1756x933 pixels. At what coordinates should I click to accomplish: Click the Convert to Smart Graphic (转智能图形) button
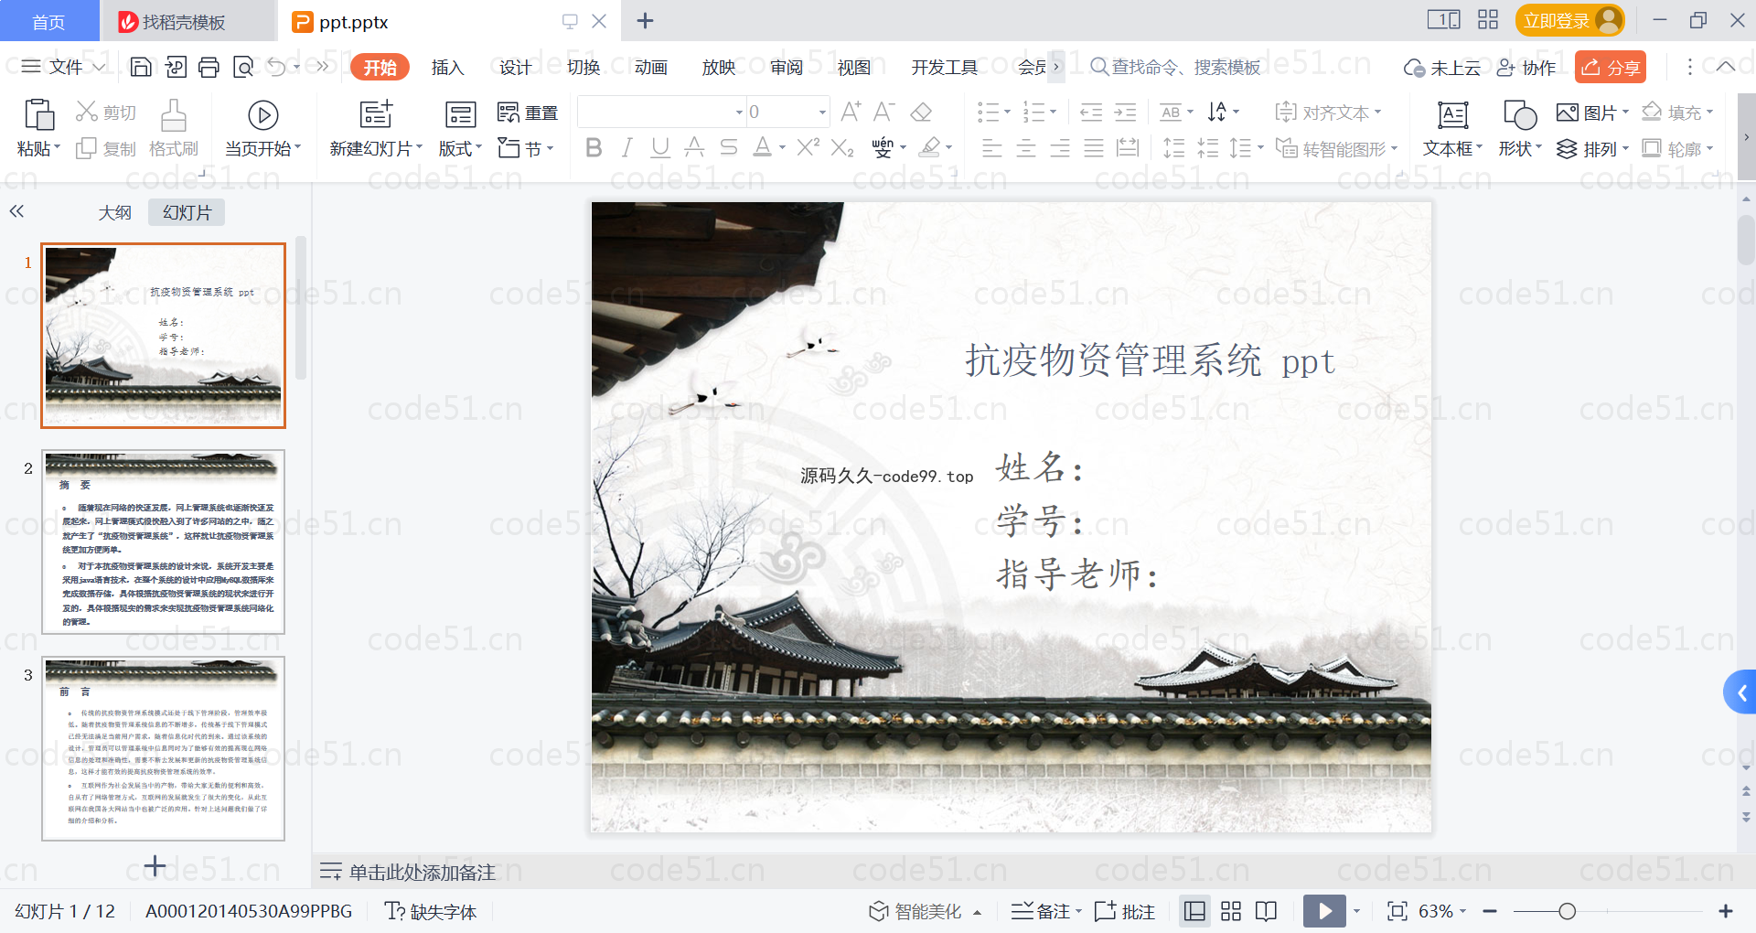(1336, 148)
